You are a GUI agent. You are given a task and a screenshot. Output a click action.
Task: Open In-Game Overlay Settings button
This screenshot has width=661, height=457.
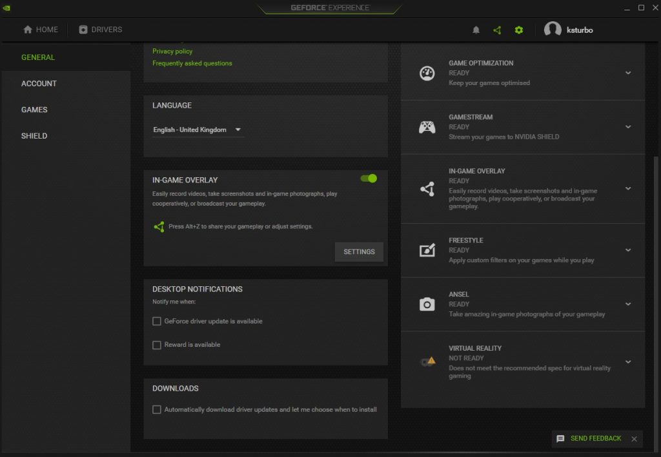(359, 252)
